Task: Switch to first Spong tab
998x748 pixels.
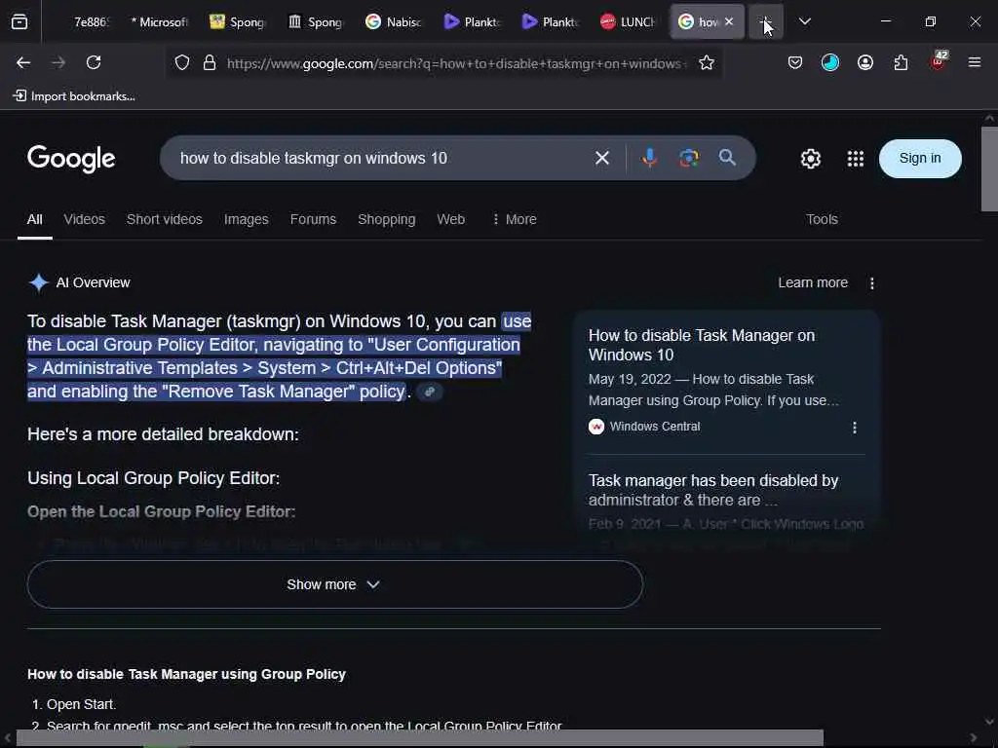Action: [237, 21]
